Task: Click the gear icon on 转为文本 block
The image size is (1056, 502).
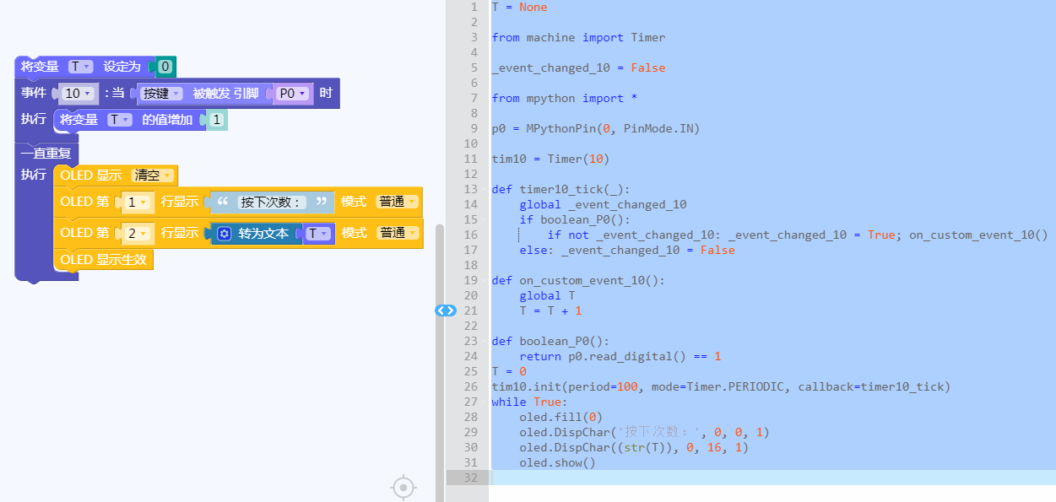Action: click(x=225, y=234)
